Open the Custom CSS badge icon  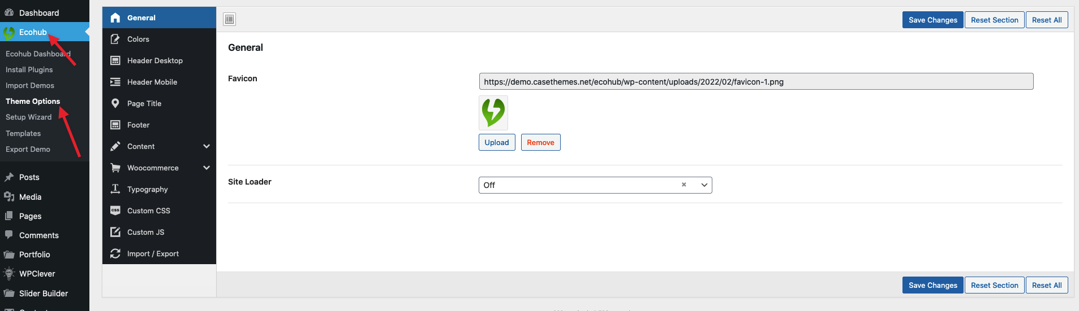(x=115, y=211)
